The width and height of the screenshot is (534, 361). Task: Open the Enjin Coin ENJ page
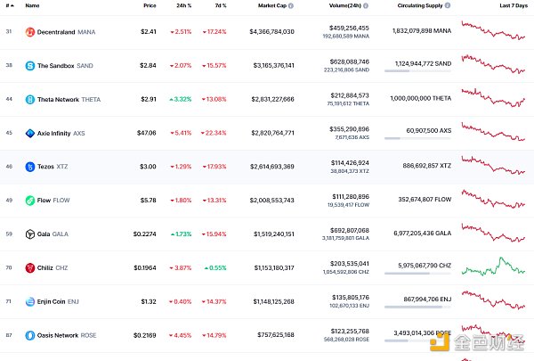58,301
